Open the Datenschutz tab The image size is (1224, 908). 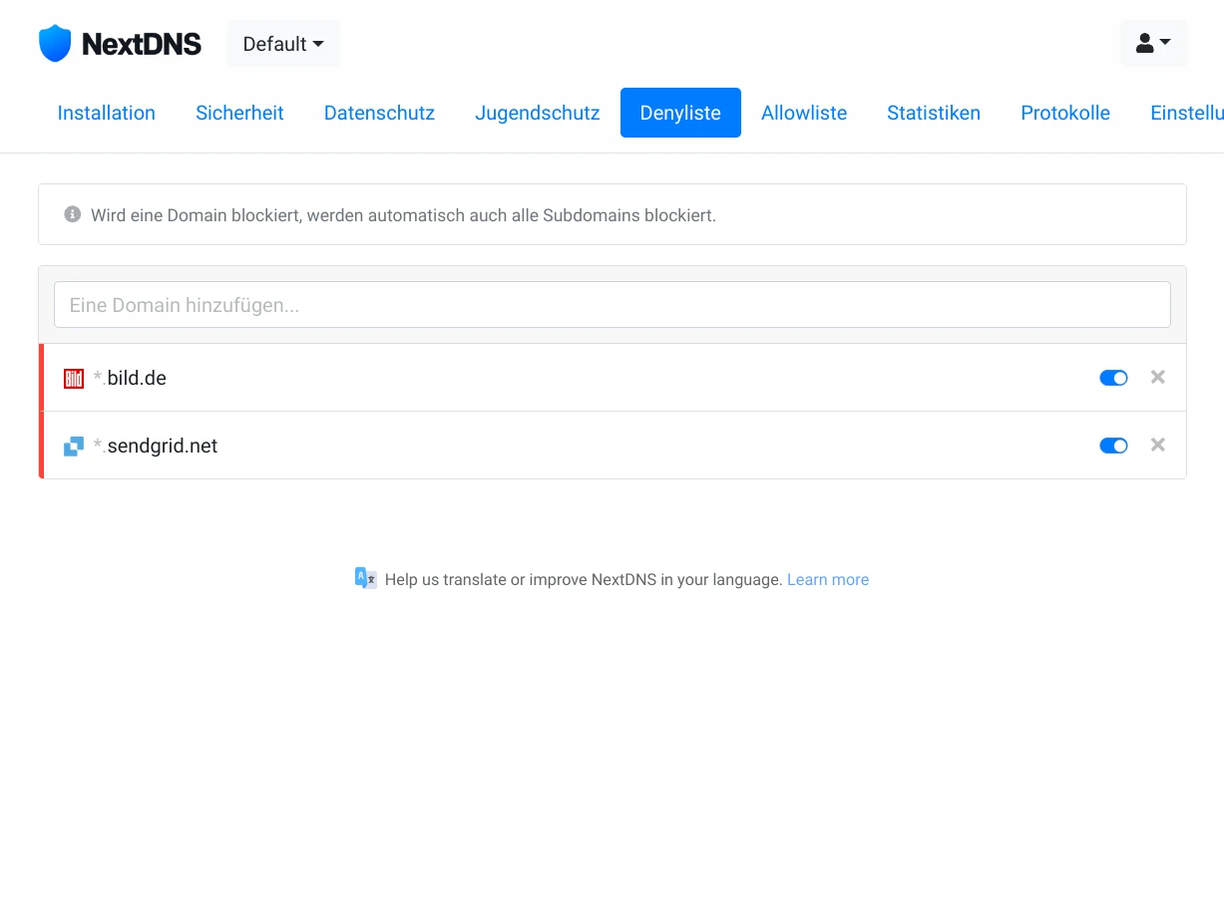pos(379,113)
